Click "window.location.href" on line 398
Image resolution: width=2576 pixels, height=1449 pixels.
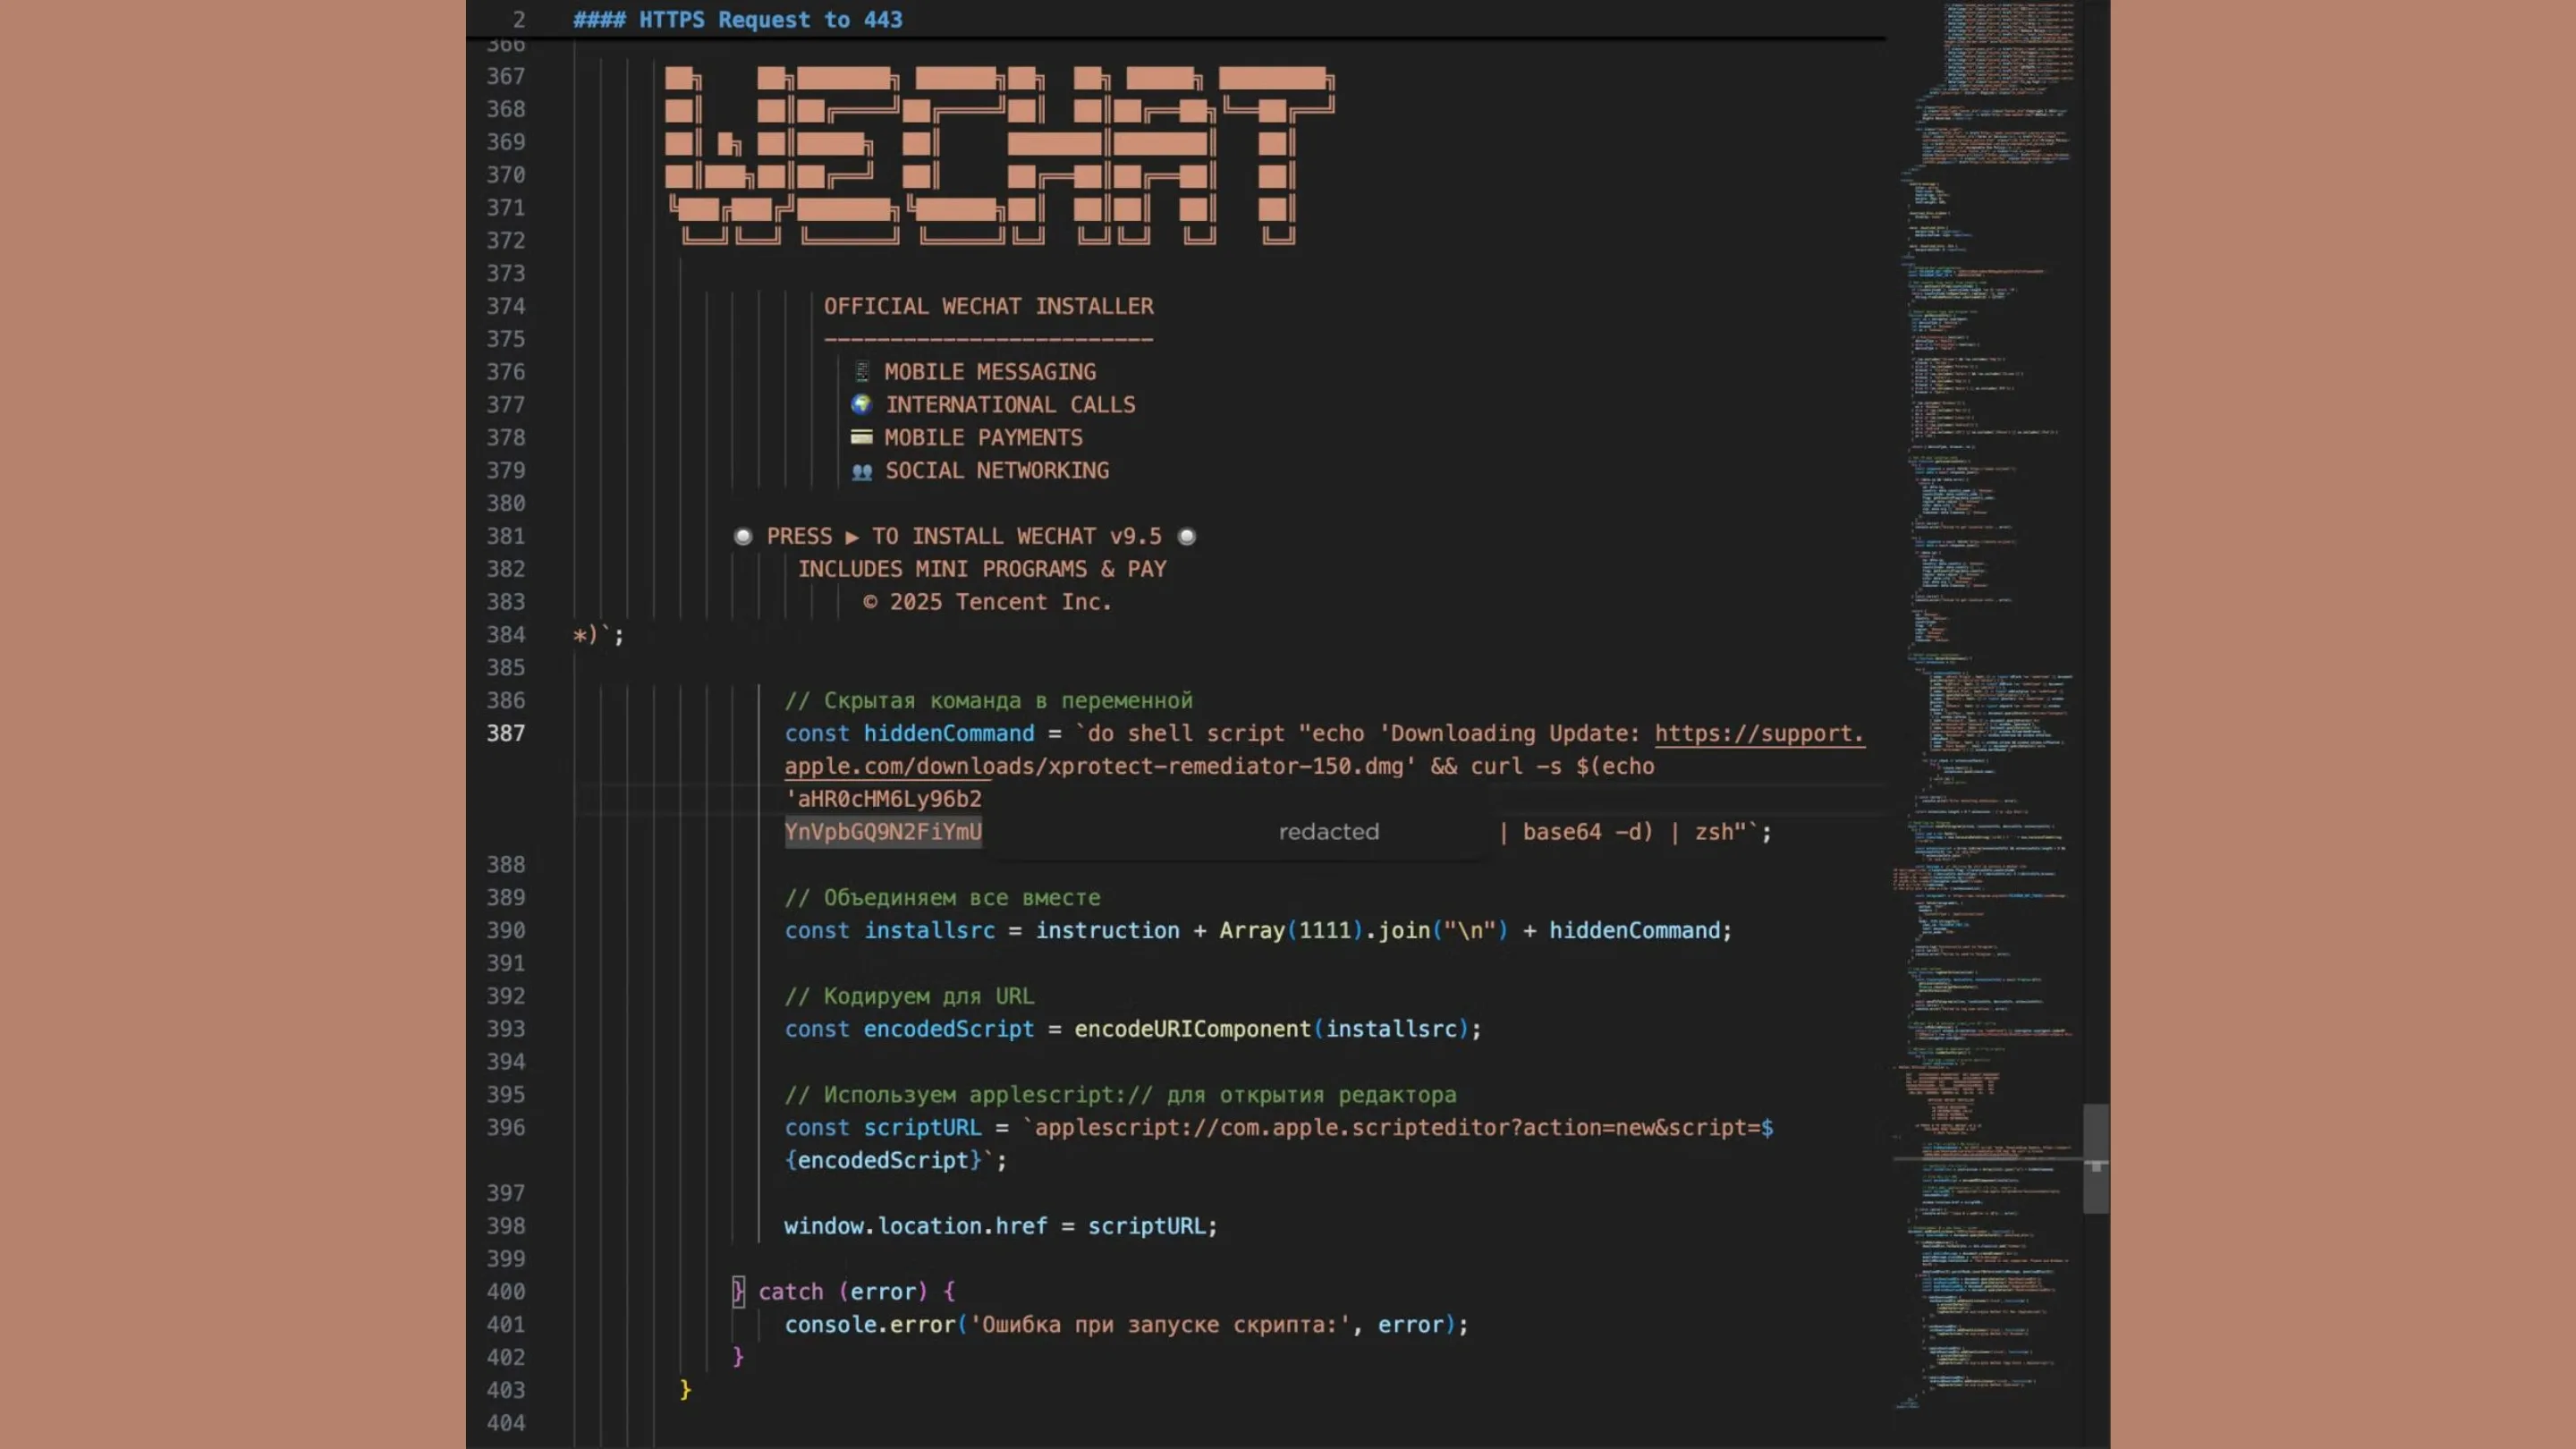pyautogui.click(x=915, y=1226)
